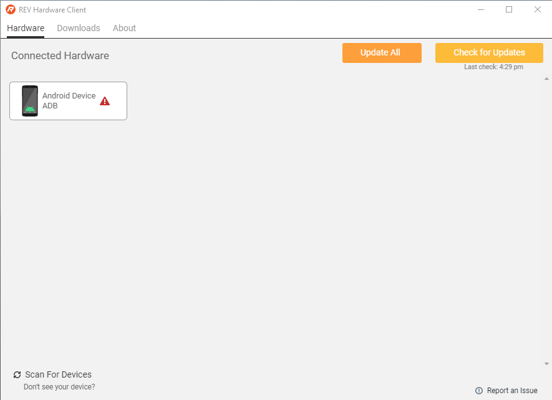Open the Downloads tab
Image resolution: width=552 pixels, height=400 pixels.
79,28
